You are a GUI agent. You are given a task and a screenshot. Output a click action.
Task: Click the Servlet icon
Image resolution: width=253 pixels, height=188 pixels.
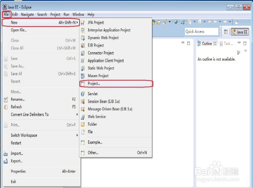click(x=82, y=94)
